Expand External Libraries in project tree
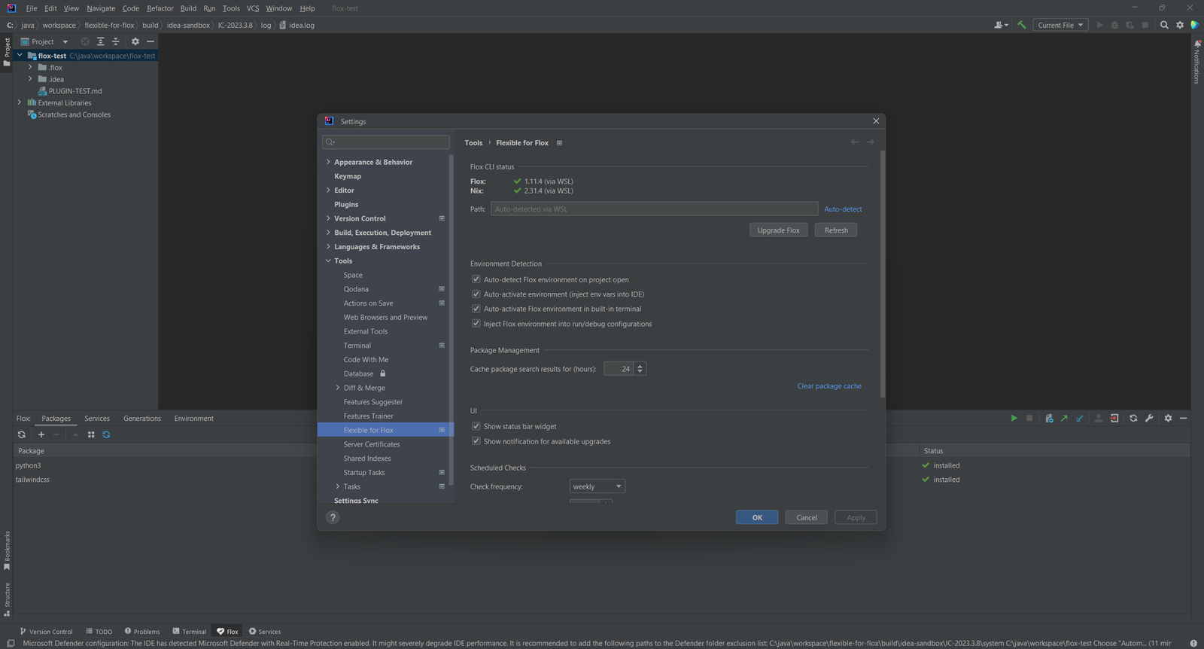The height and width of the screenshot is (649, 1204). (x=20, y=102)
